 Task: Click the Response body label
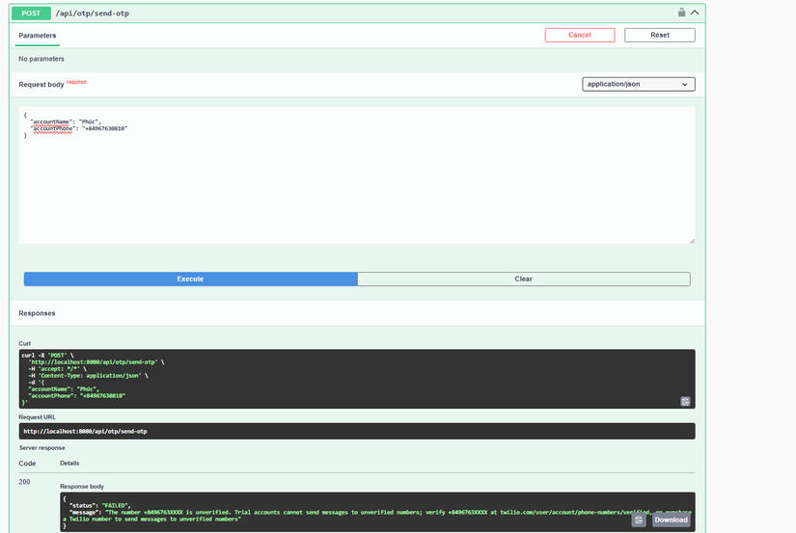[x=82, y=487]
